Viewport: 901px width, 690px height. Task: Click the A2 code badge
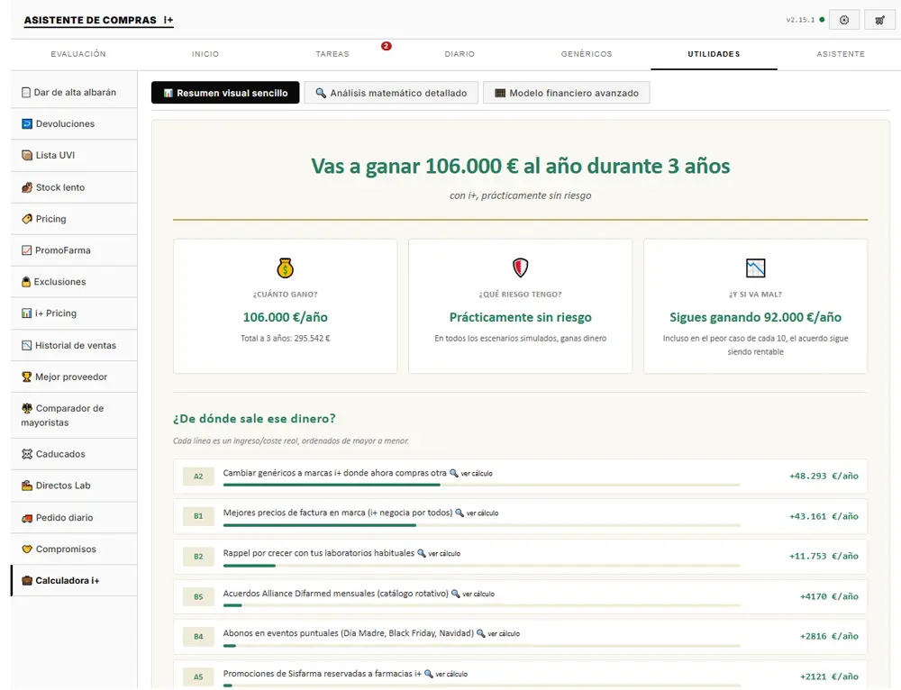click(198, 477)
